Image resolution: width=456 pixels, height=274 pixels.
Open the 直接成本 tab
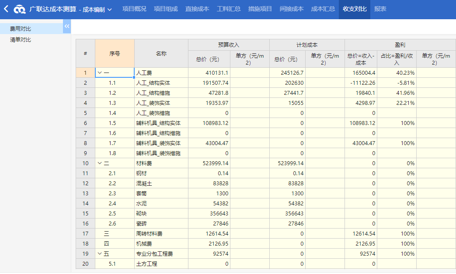(x=197, y=9)
